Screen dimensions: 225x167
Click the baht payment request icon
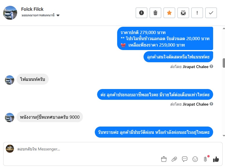(x=206, y=159)
